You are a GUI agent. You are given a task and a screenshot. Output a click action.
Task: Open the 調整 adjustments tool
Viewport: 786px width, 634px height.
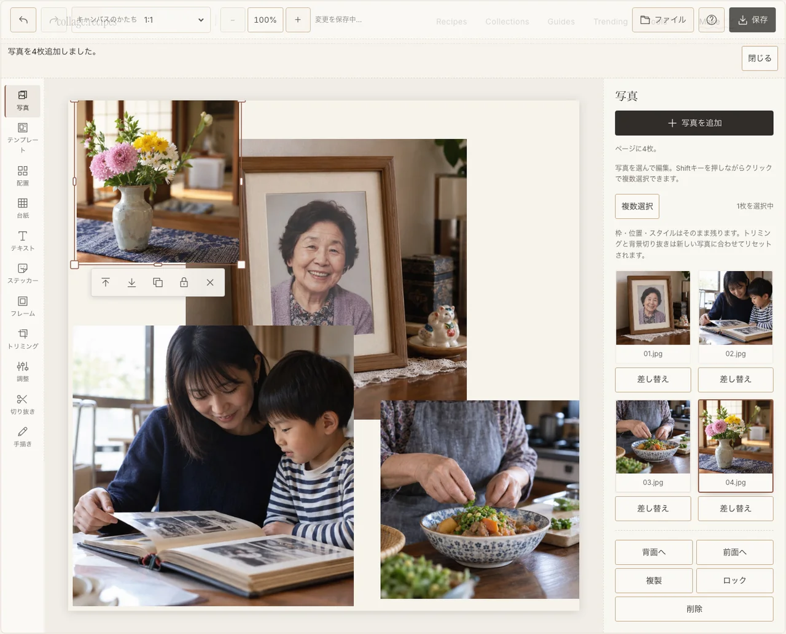23,372
